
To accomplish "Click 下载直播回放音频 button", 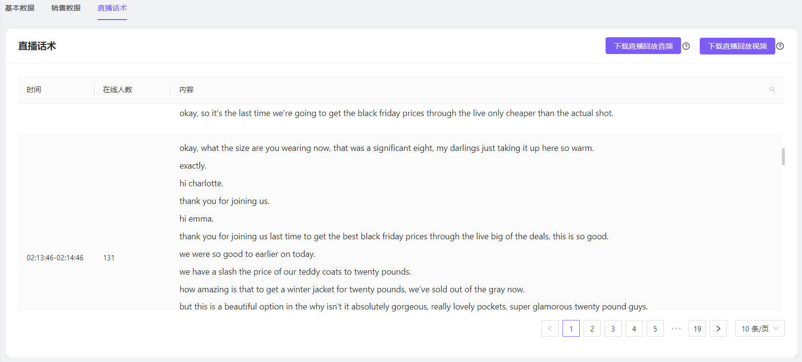I will (x=643, y=46).
